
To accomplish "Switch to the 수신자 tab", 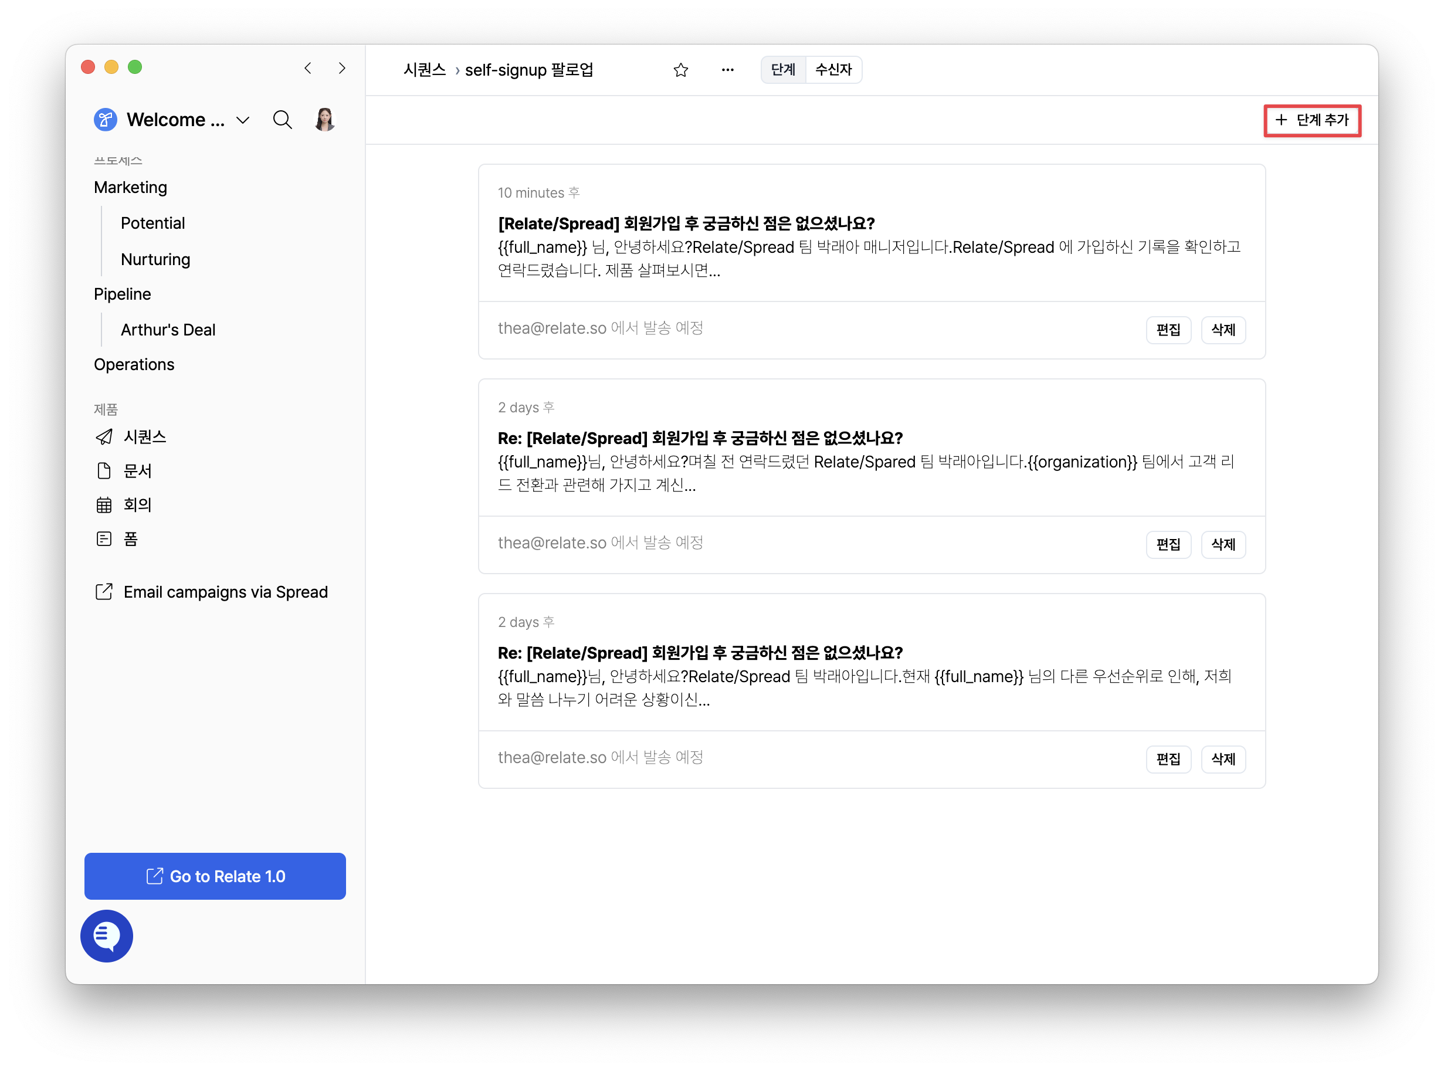I will coord(833,70).
